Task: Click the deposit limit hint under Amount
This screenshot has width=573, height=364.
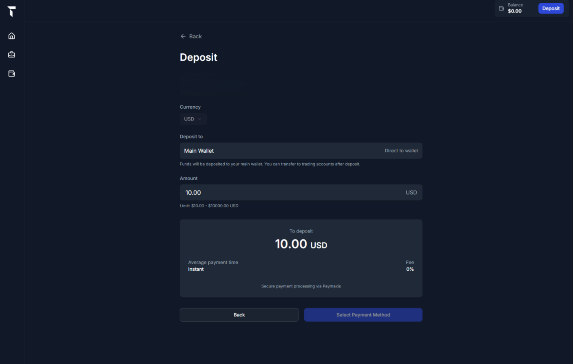Action: [209, 206]
